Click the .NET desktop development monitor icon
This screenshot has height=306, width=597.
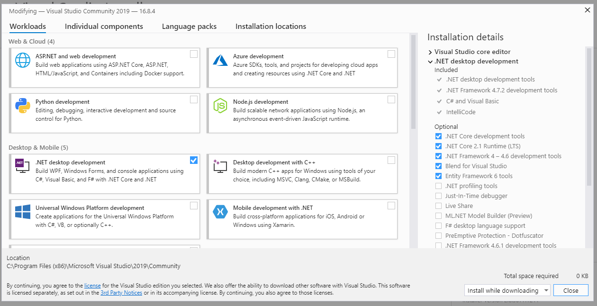(23, 166)
